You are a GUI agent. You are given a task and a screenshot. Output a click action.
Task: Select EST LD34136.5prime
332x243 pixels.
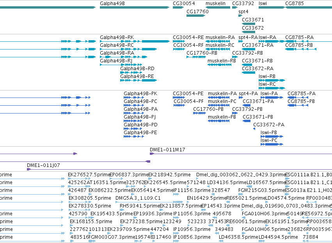pyautogui.click(x=227, y=183)
